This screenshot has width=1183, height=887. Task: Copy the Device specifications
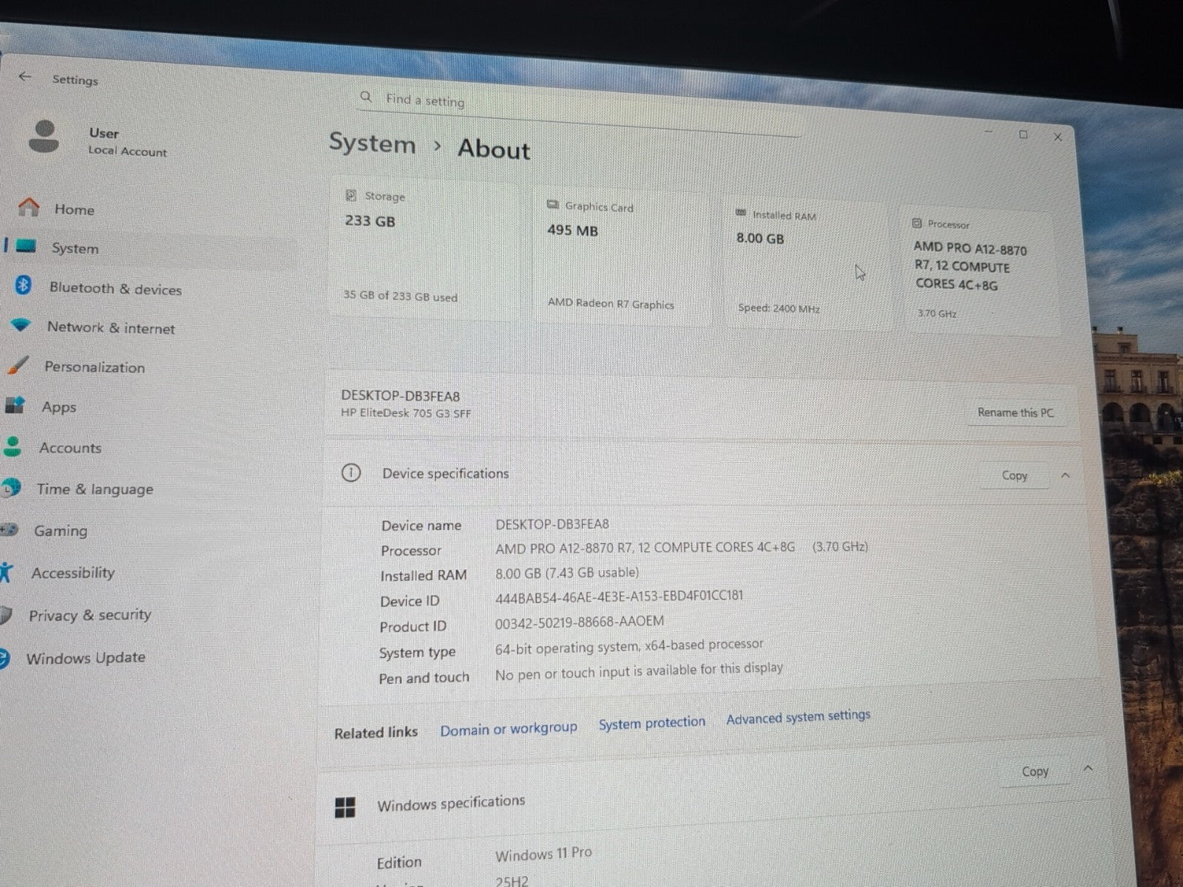point(1014,475)
